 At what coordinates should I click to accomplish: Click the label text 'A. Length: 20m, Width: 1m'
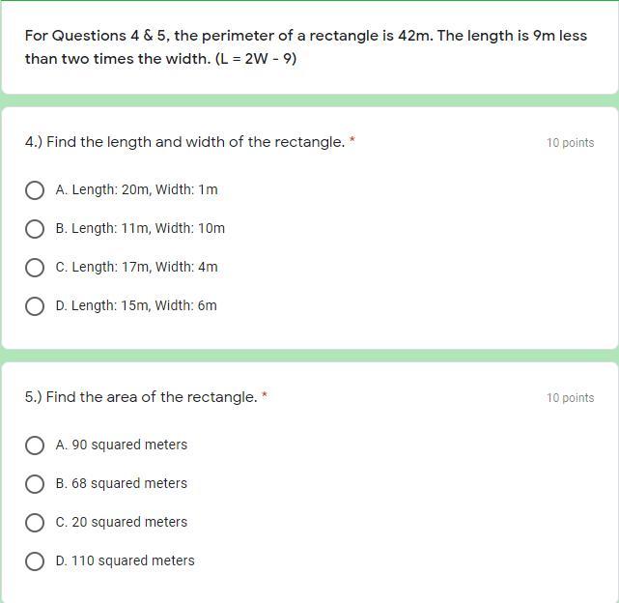(x=136, y=190)
